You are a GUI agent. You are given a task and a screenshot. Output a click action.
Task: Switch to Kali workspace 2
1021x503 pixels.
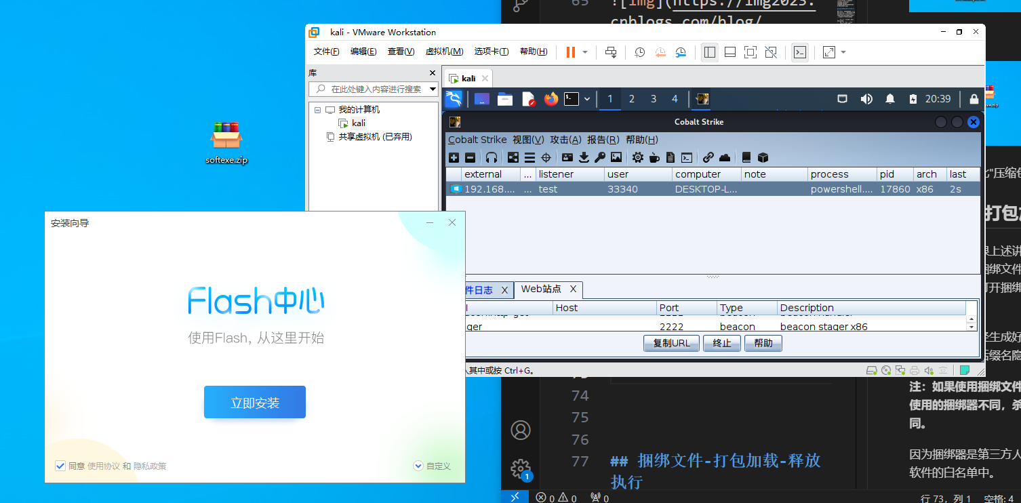pos(631,99)
